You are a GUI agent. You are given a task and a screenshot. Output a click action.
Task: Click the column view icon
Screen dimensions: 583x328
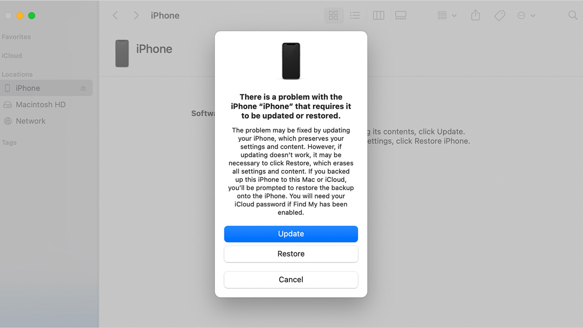(x=378, y=15)
